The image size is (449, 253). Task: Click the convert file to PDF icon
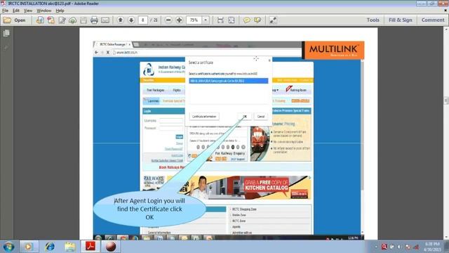40,20
